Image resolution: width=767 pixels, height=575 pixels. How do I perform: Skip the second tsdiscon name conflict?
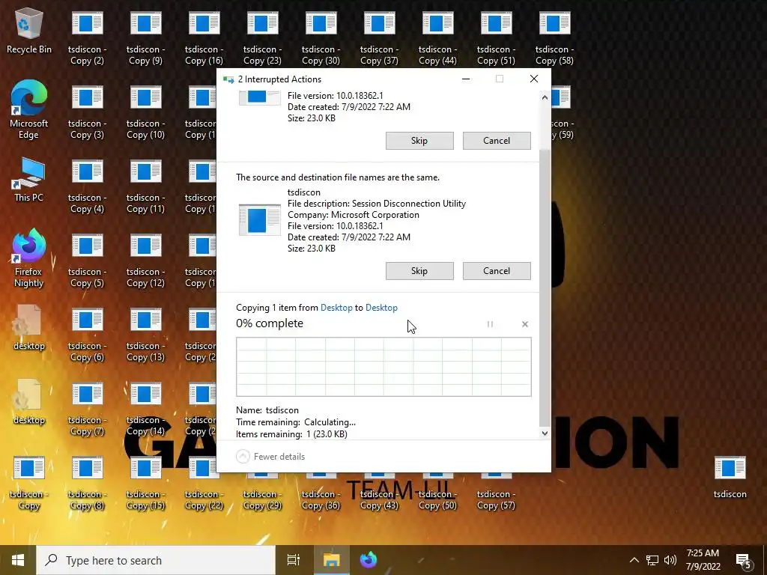click(x=419, y=271)
